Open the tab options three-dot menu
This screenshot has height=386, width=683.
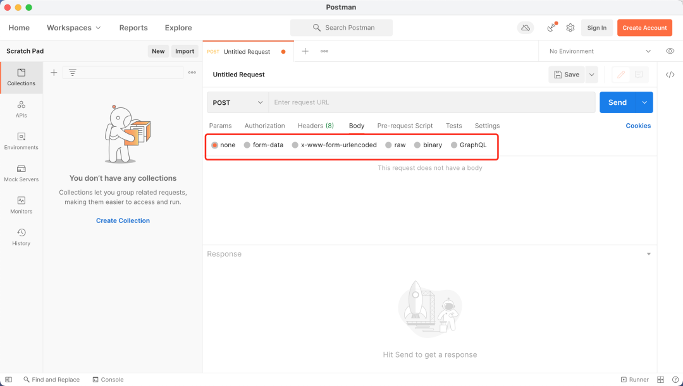tap(324, 51)
